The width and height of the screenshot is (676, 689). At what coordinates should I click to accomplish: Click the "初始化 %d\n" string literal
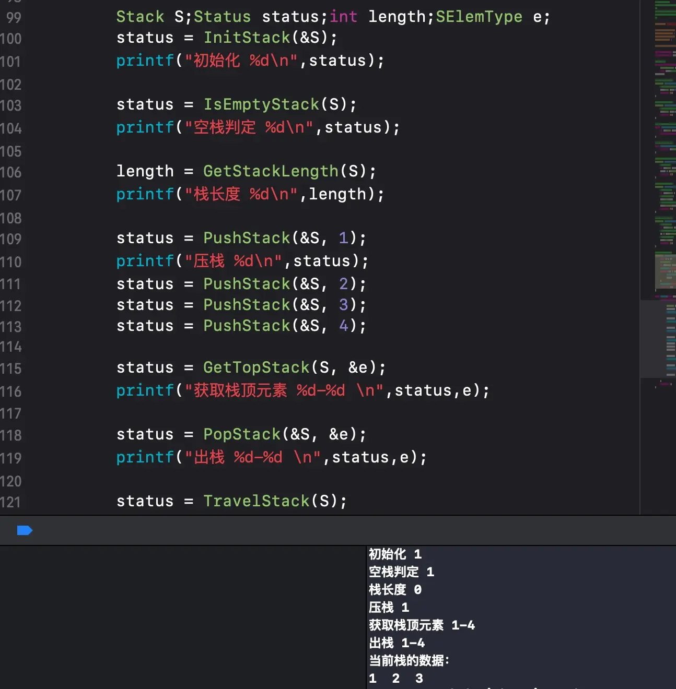(x=241, y=61)
